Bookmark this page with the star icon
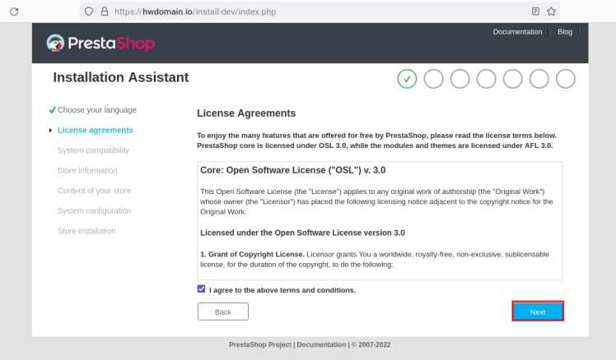Image resolution: width=616 pixels, height=360 pixels. point(551,12)
